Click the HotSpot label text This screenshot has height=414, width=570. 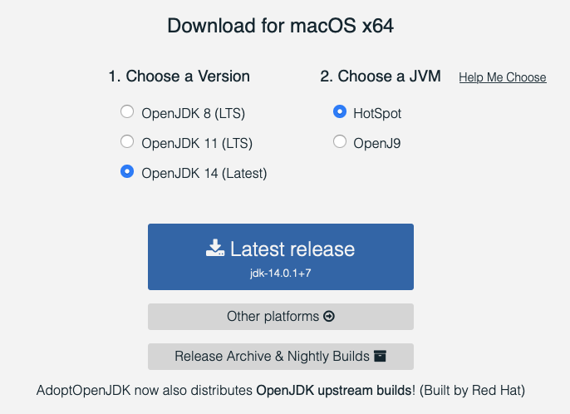point(376,113)
